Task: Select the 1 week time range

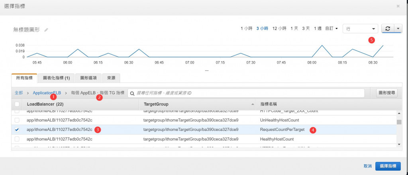Action: 318,29
